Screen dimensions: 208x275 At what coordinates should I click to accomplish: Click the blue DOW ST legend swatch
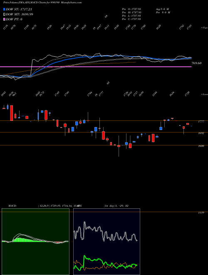[x=5, y=9]
